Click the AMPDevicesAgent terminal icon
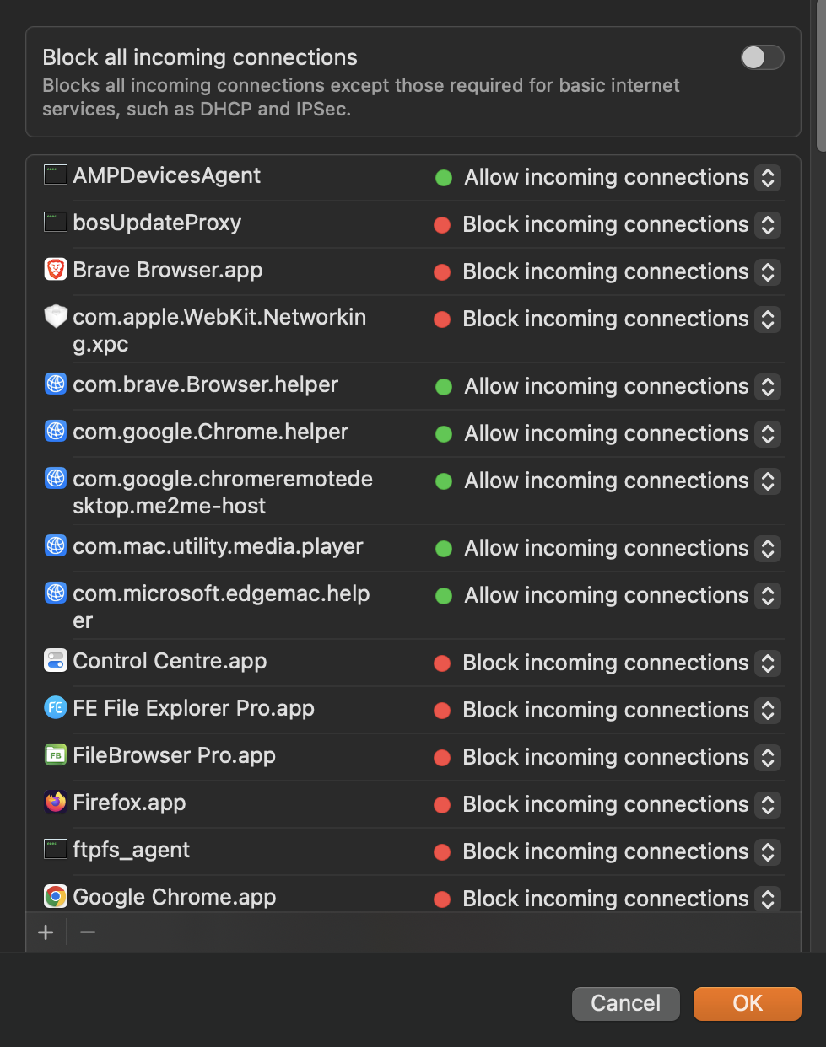The width and height of the screenshot is (826, 1047). click(56, 175)
